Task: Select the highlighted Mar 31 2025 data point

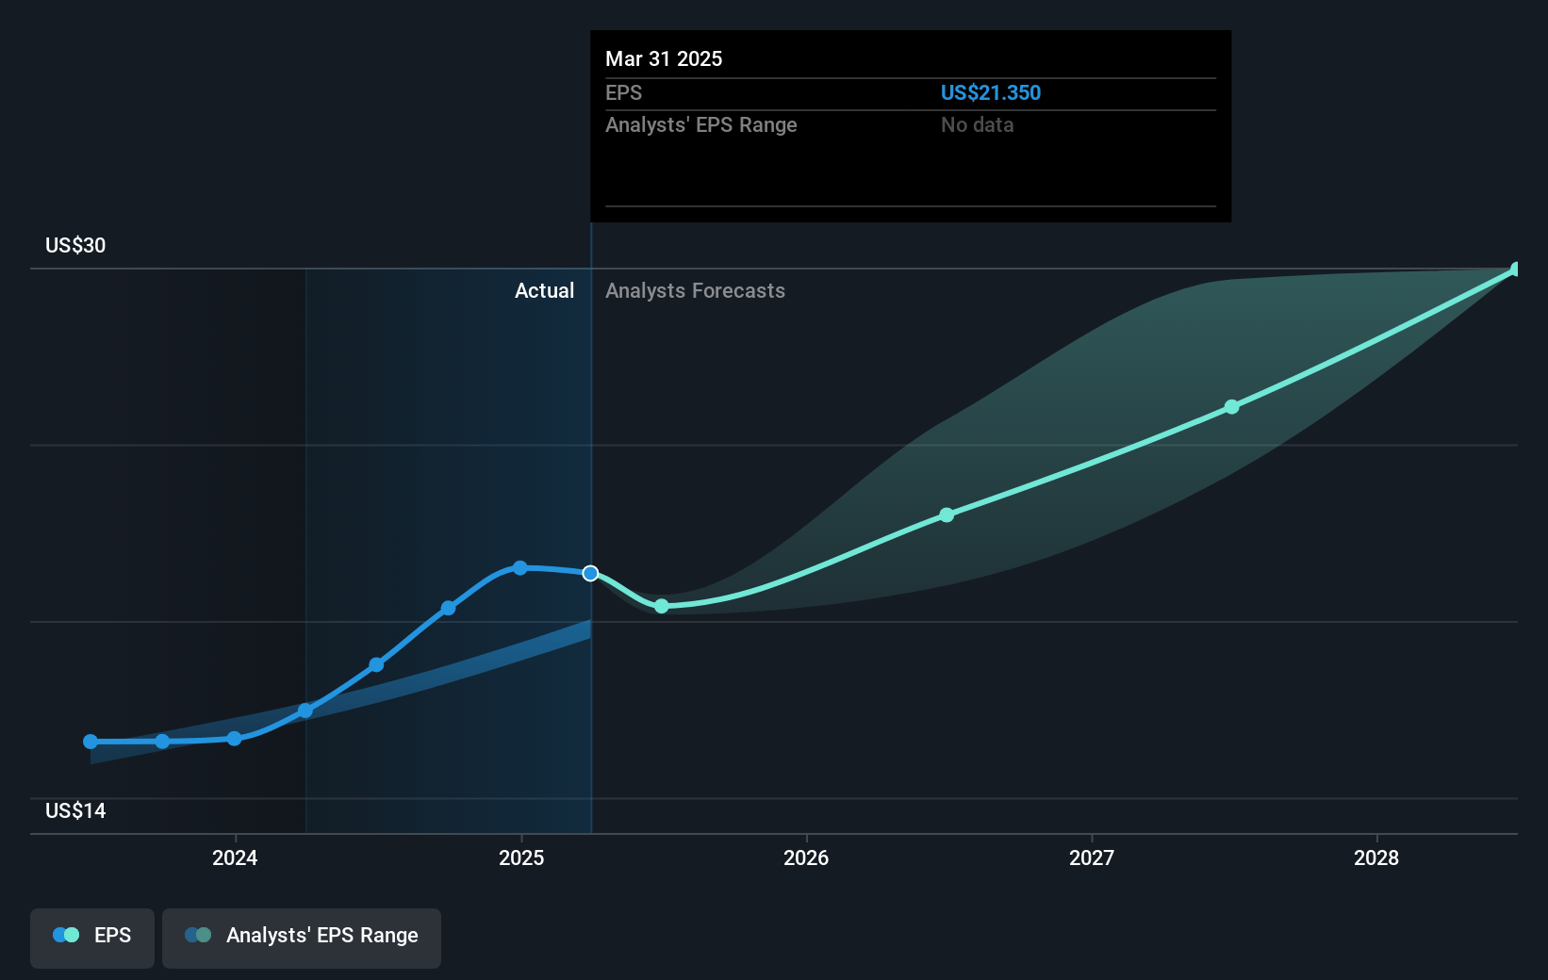Action: point(590,573)
